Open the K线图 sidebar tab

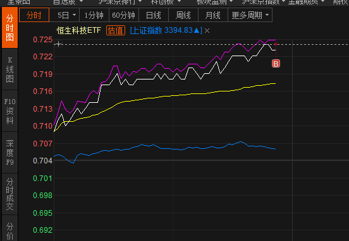[9, 69]
